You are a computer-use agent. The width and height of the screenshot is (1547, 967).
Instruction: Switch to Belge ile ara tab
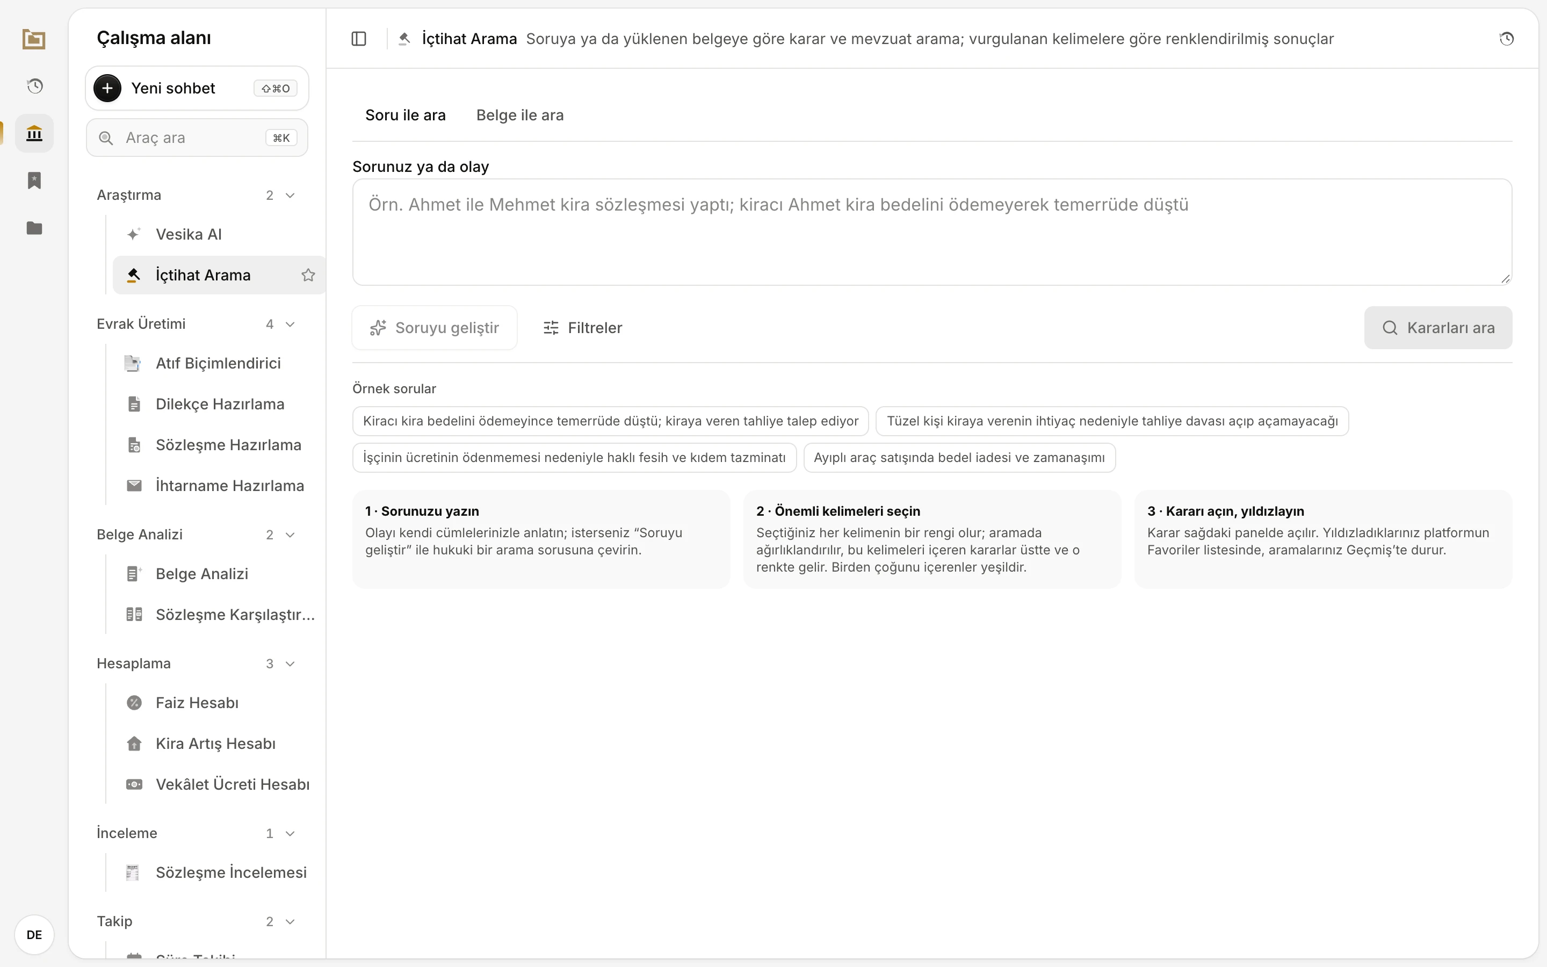click(520, 115)
